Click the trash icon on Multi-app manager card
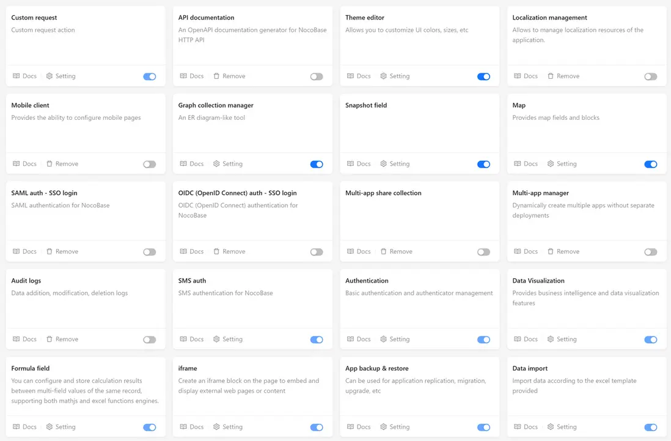 (x=551, y=251)
